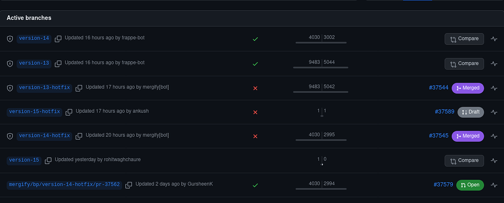Copy the version-13-hotfix branch name
The image size is (504, 203).
point(79,88)
